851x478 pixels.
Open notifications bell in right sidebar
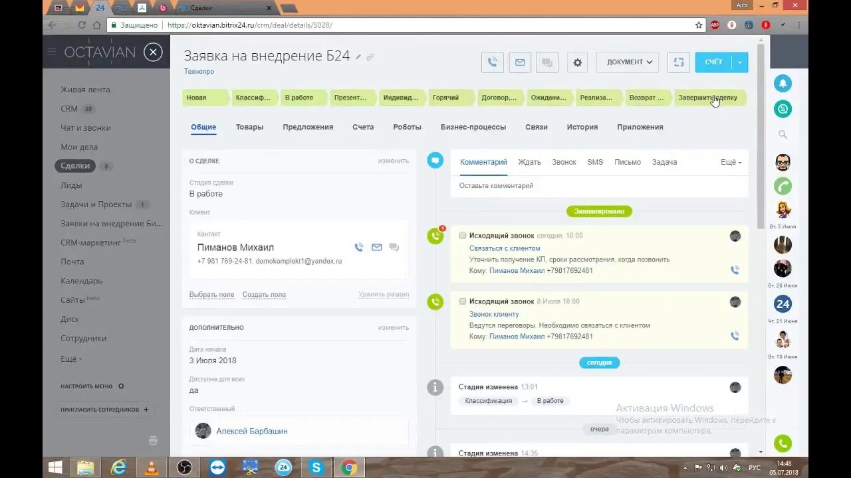783,84
